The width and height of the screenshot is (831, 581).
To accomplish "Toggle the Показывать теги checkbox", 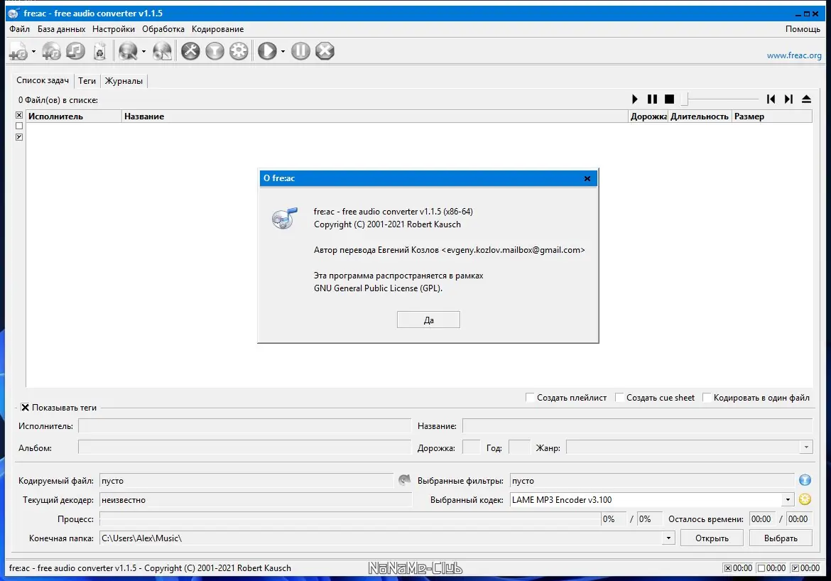I will click(25, 408).
